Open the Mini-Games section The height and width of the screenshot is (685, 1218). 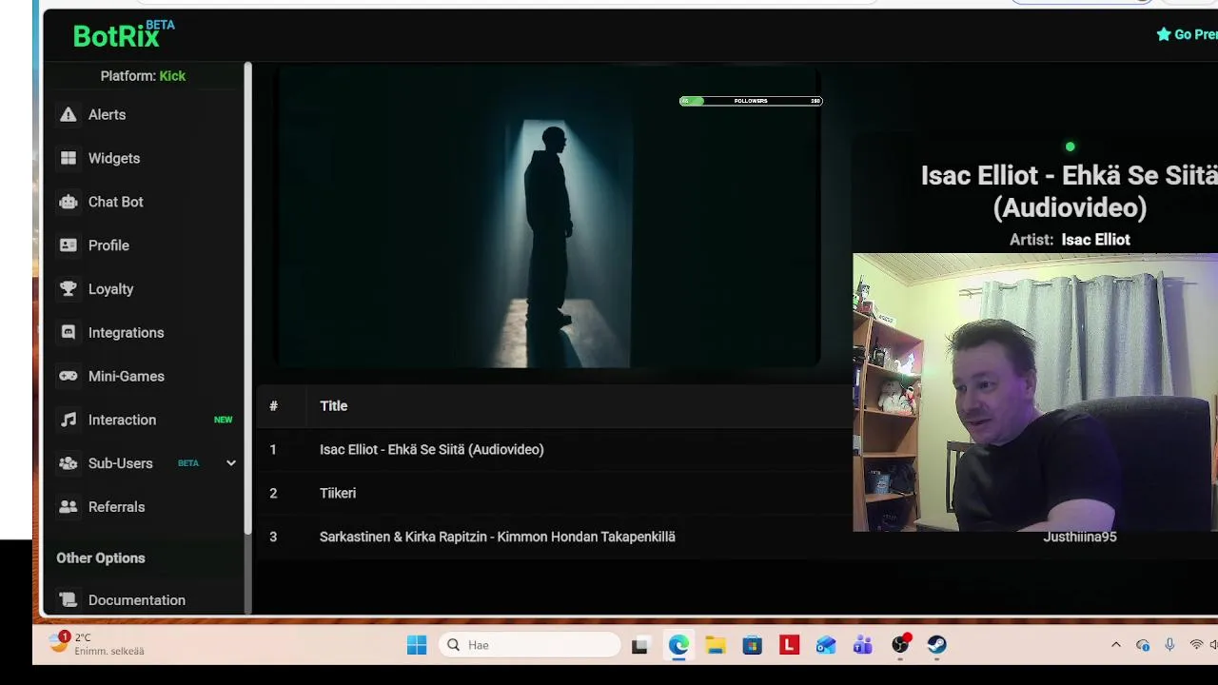point(127,376)
